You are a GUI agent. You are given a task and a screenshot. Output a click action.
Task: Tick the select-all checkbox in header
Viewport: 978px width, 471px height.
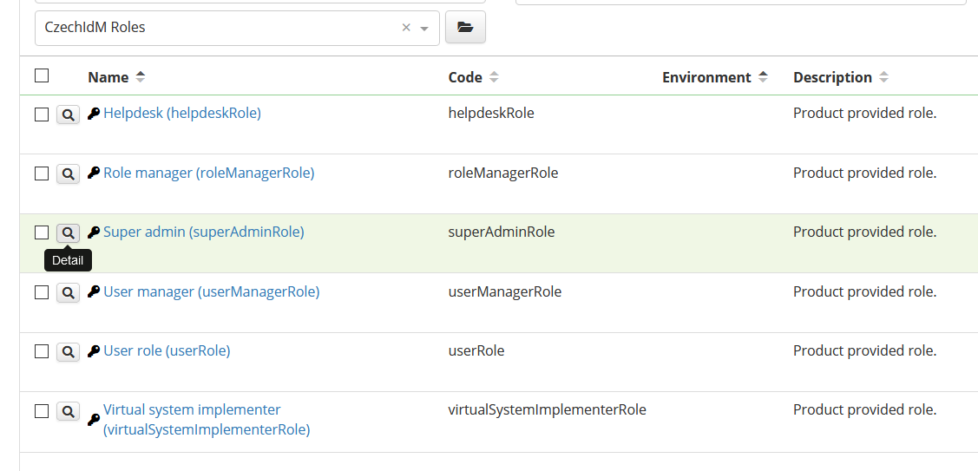point(42,75)
